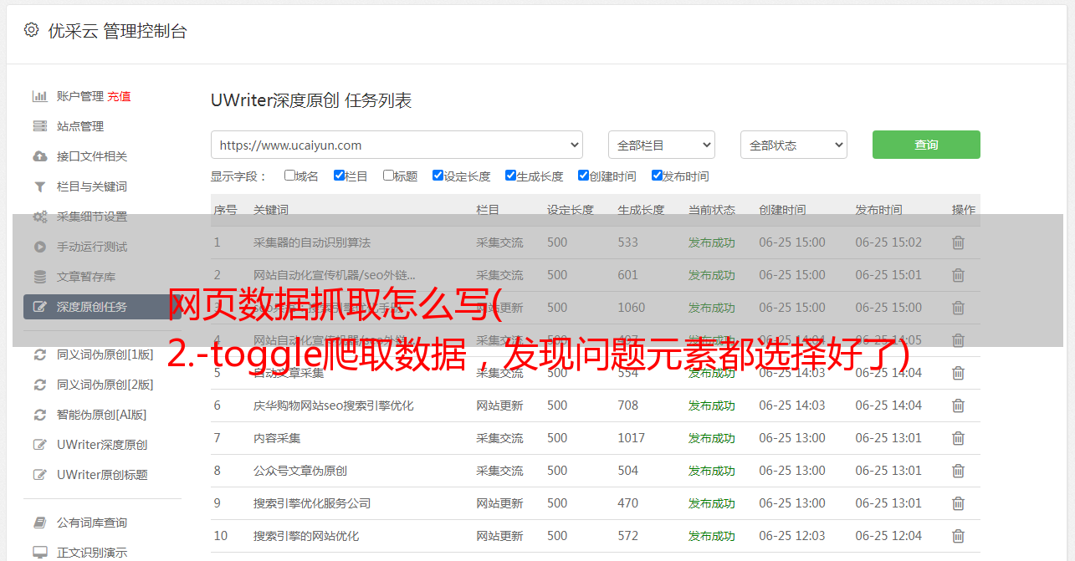Screen dimensions: 1075x561
Task: Enable the 域名 field checkbox
Action: (289, 176)
